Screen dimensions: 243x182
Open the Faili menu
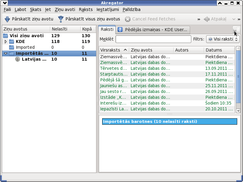coord(7,10)
